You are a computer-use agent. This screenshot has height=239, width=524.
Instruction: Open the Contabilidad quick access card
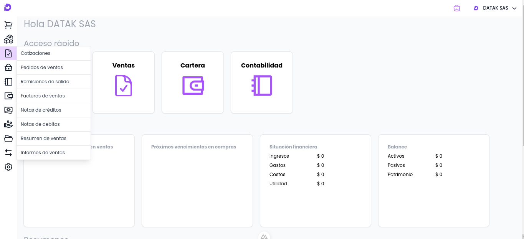tap(262, 82)
